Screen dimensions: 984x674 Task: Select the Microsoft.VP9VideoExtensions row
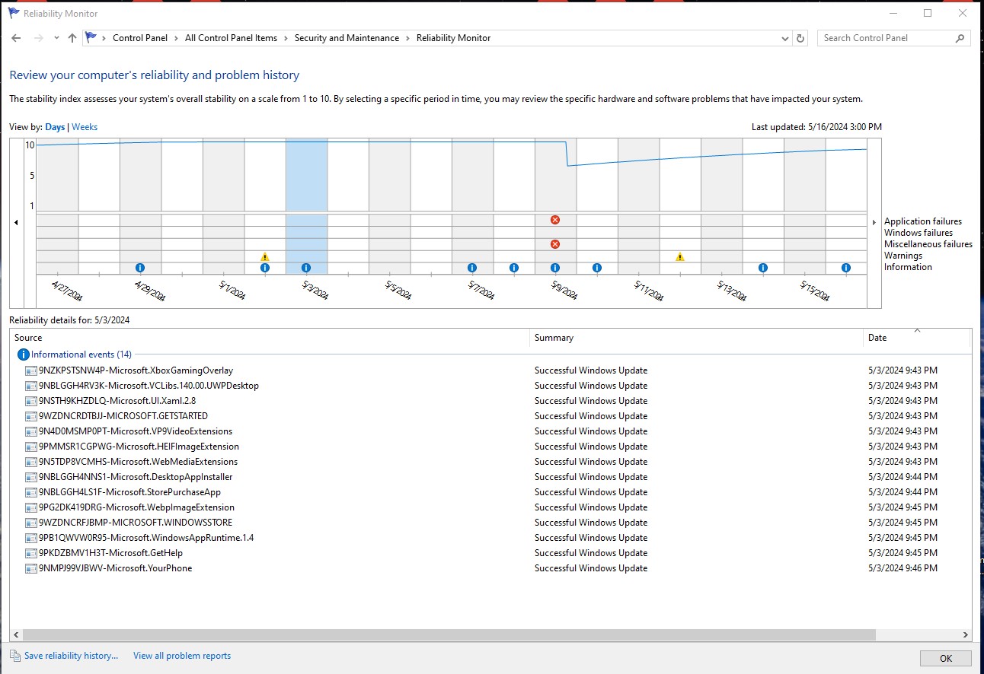[490, 431]
